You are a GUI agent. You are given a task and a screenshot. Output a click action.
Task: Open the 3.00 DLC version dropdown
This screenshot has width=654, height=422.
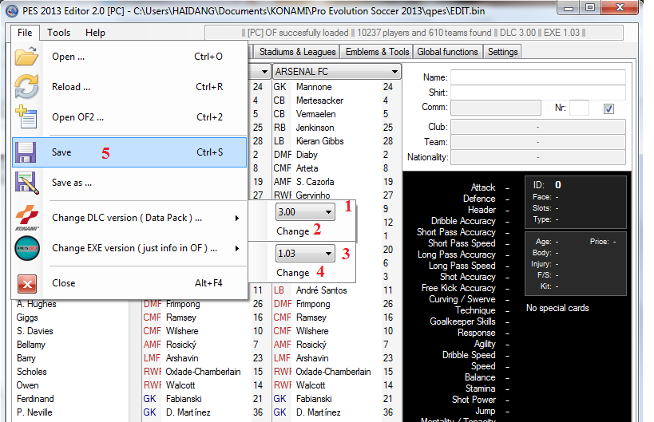[x=305, y=212]
